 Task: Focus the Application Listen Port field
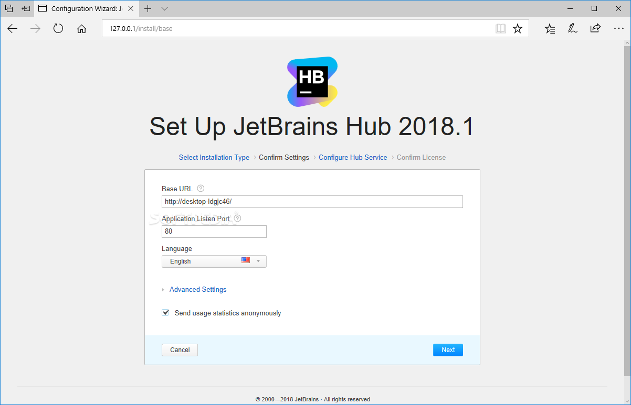tap(214, 232)
